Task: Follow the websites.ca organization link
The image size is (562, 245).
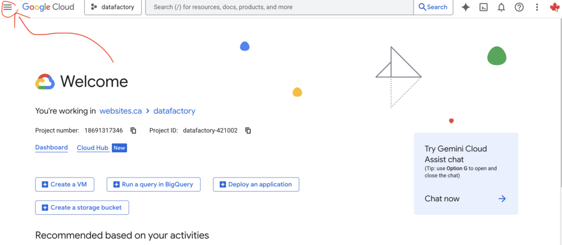Action: point(120,111)
